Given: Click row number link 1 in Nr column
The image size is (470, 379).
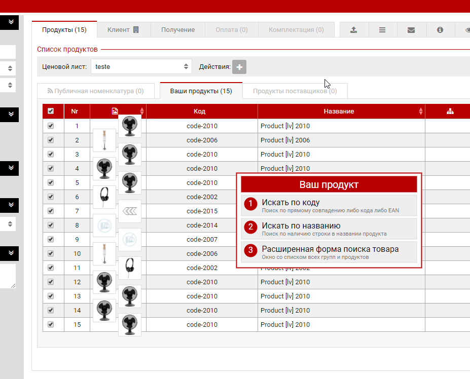Looking at the screenshot, I should [77, 126].
